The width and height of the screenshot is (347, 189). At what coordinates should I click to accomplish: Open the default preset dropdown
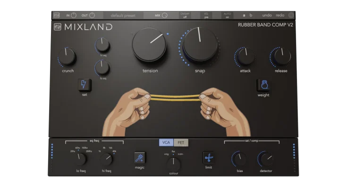(123, 15)
